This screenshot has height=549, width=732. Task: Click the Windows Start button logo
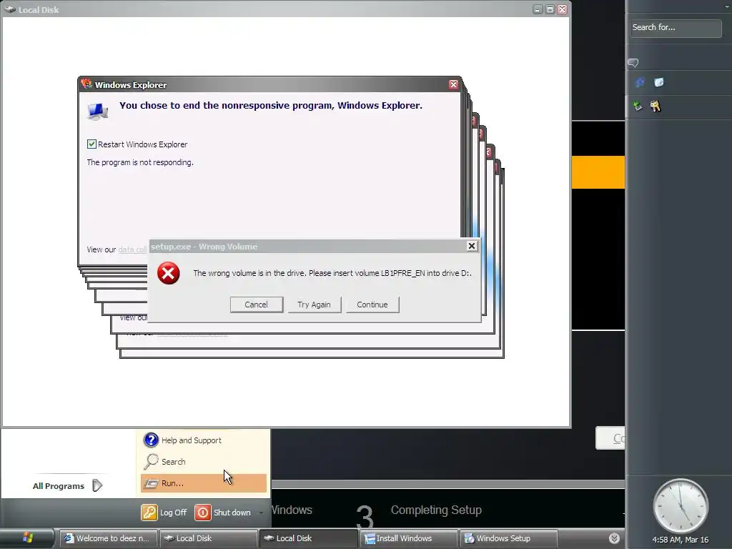[28, 538]
